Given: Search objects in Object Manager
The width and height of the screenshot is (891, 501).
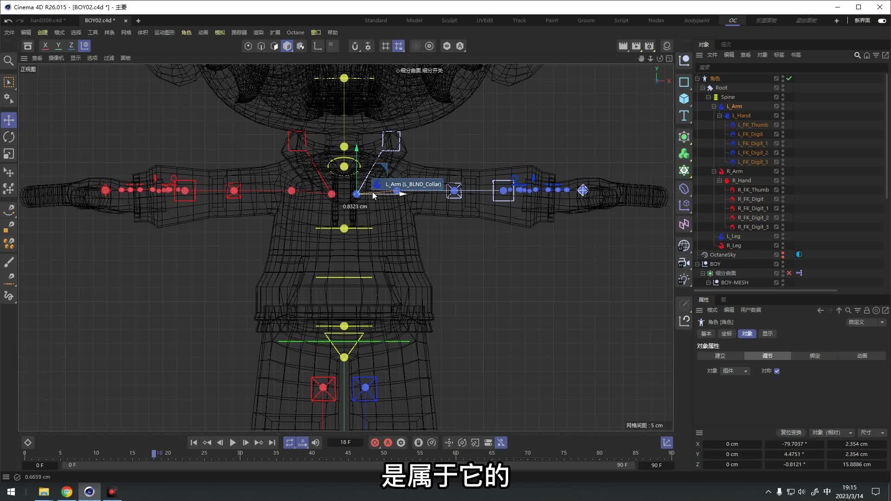Looking at the screenshot, I should pos(857,55).
